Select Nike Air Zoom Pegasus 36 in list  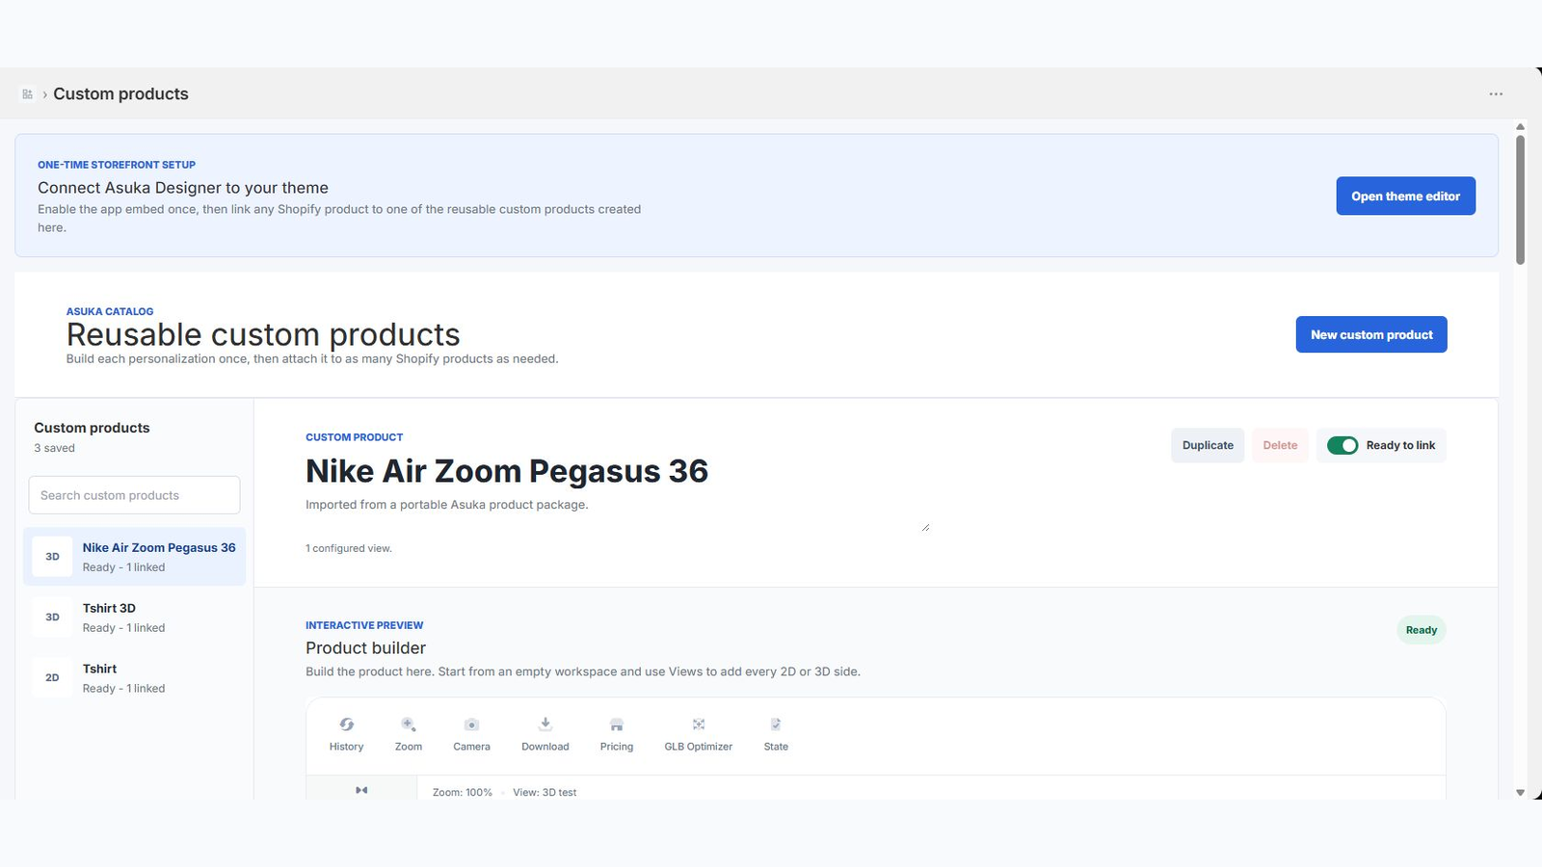pos(134,557)
